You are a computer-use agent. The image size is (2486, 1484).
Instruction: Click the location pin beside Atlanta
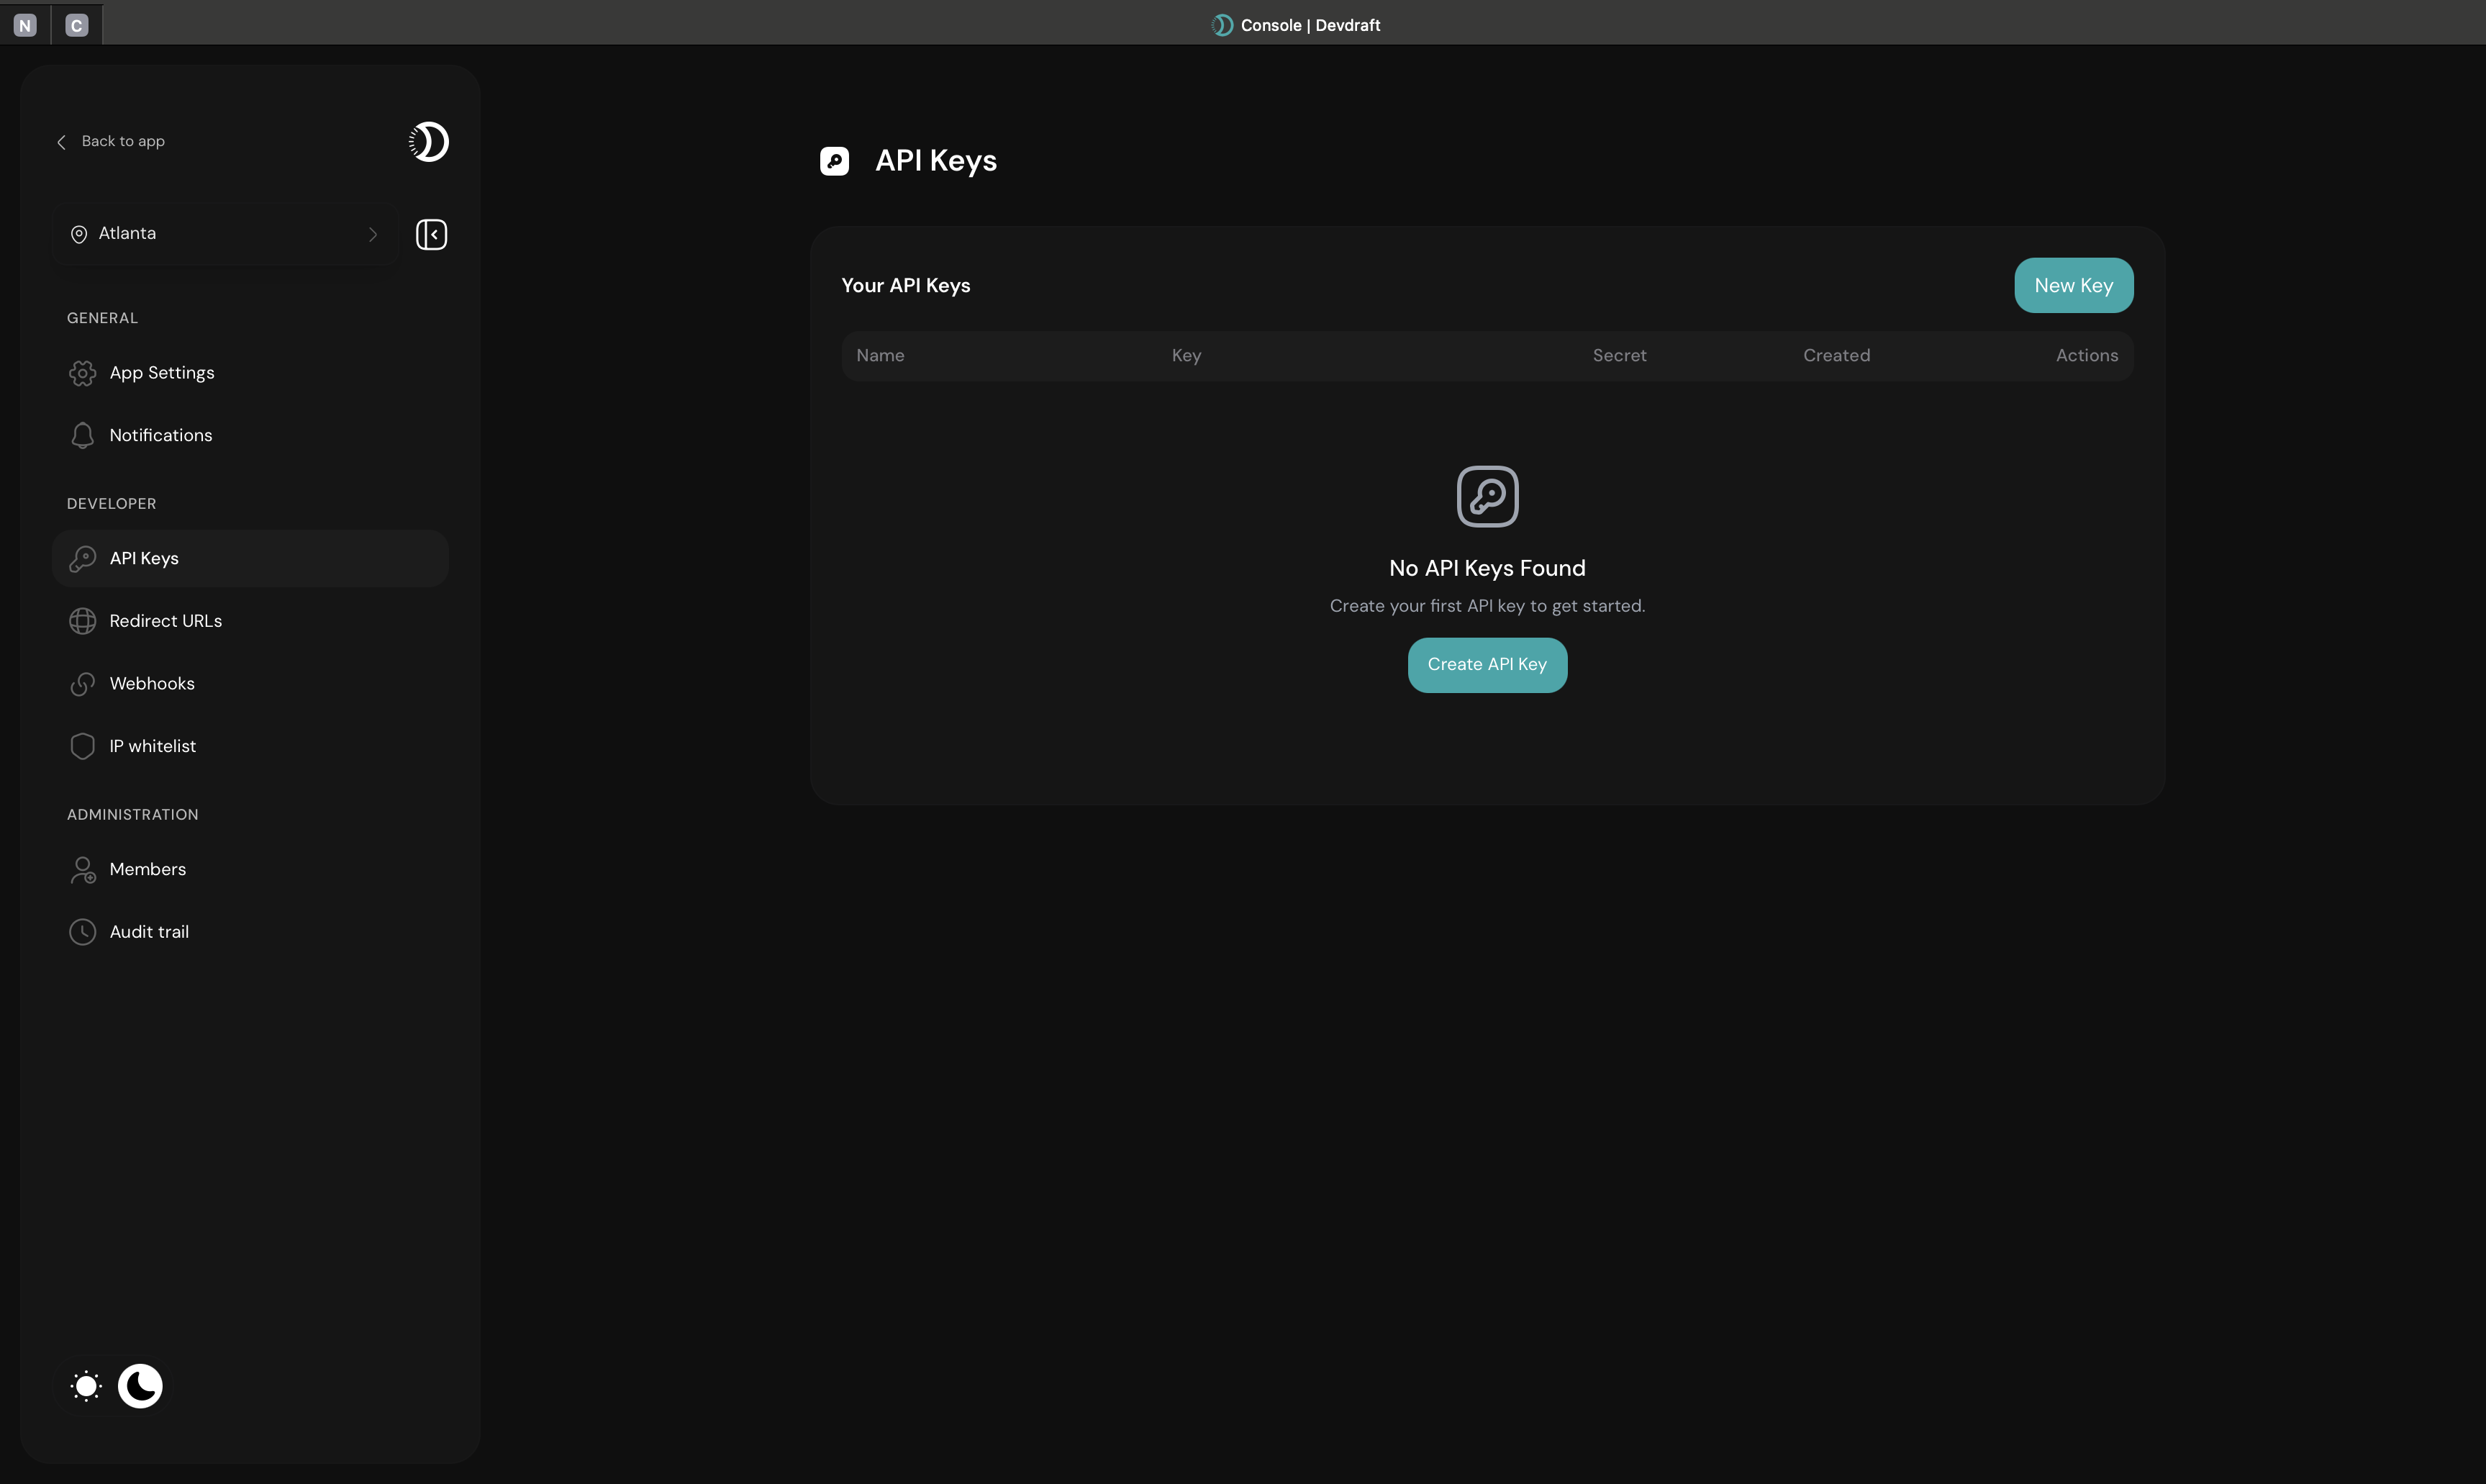coord(79,234)
